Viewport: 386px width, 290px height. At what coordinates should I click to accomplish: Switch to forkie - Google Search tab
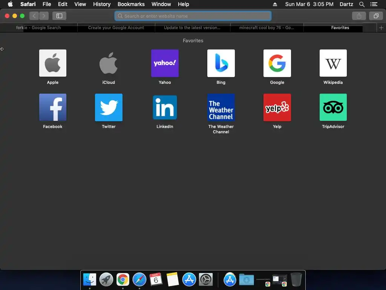click(38, 28)
